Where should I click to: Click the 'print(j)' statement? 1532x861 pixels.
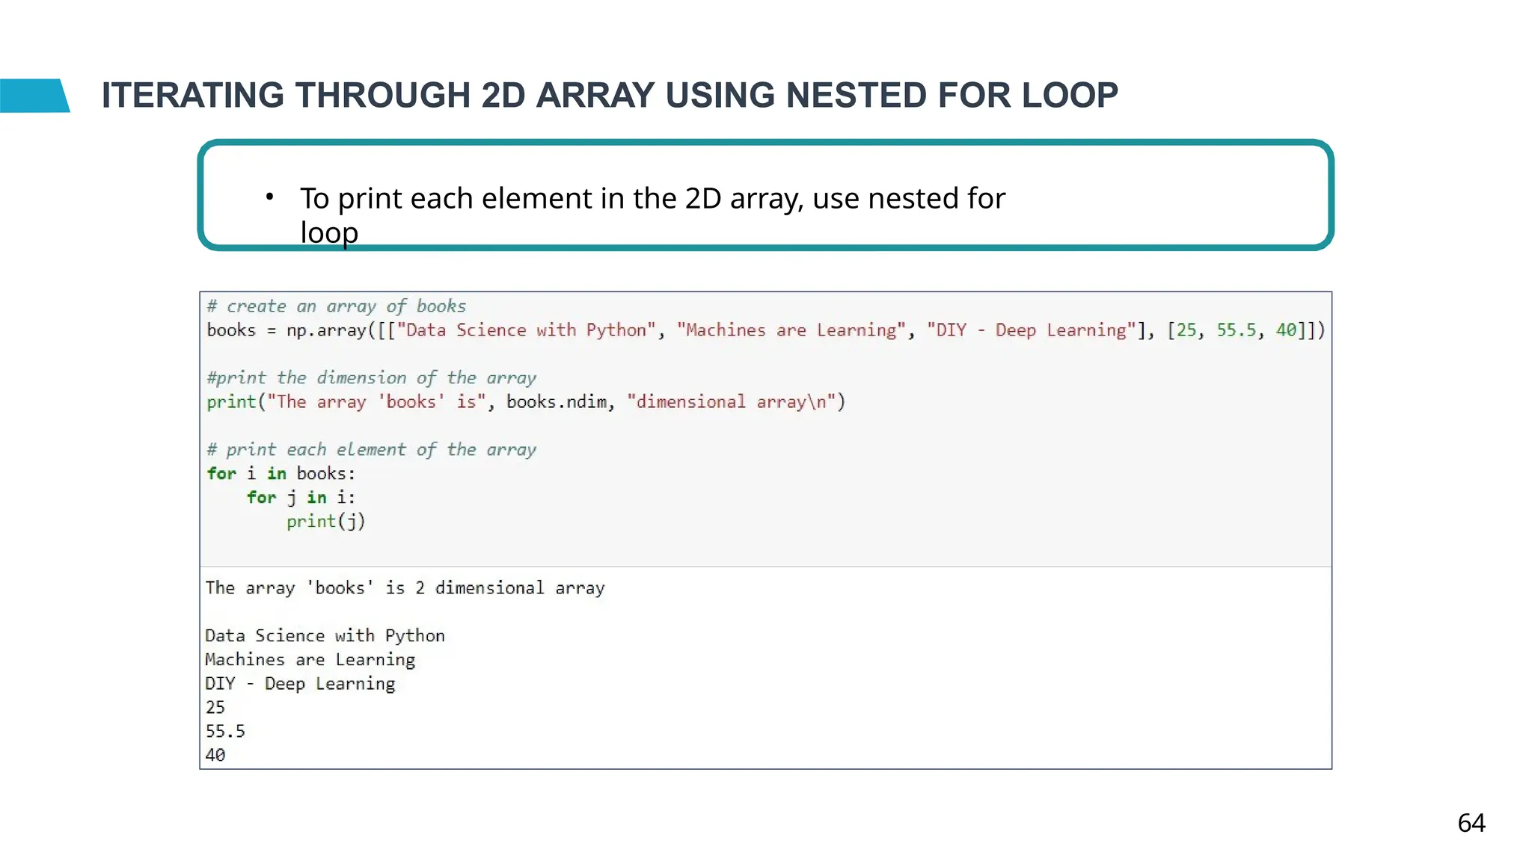pyautogui.click(x=325, y=522)
